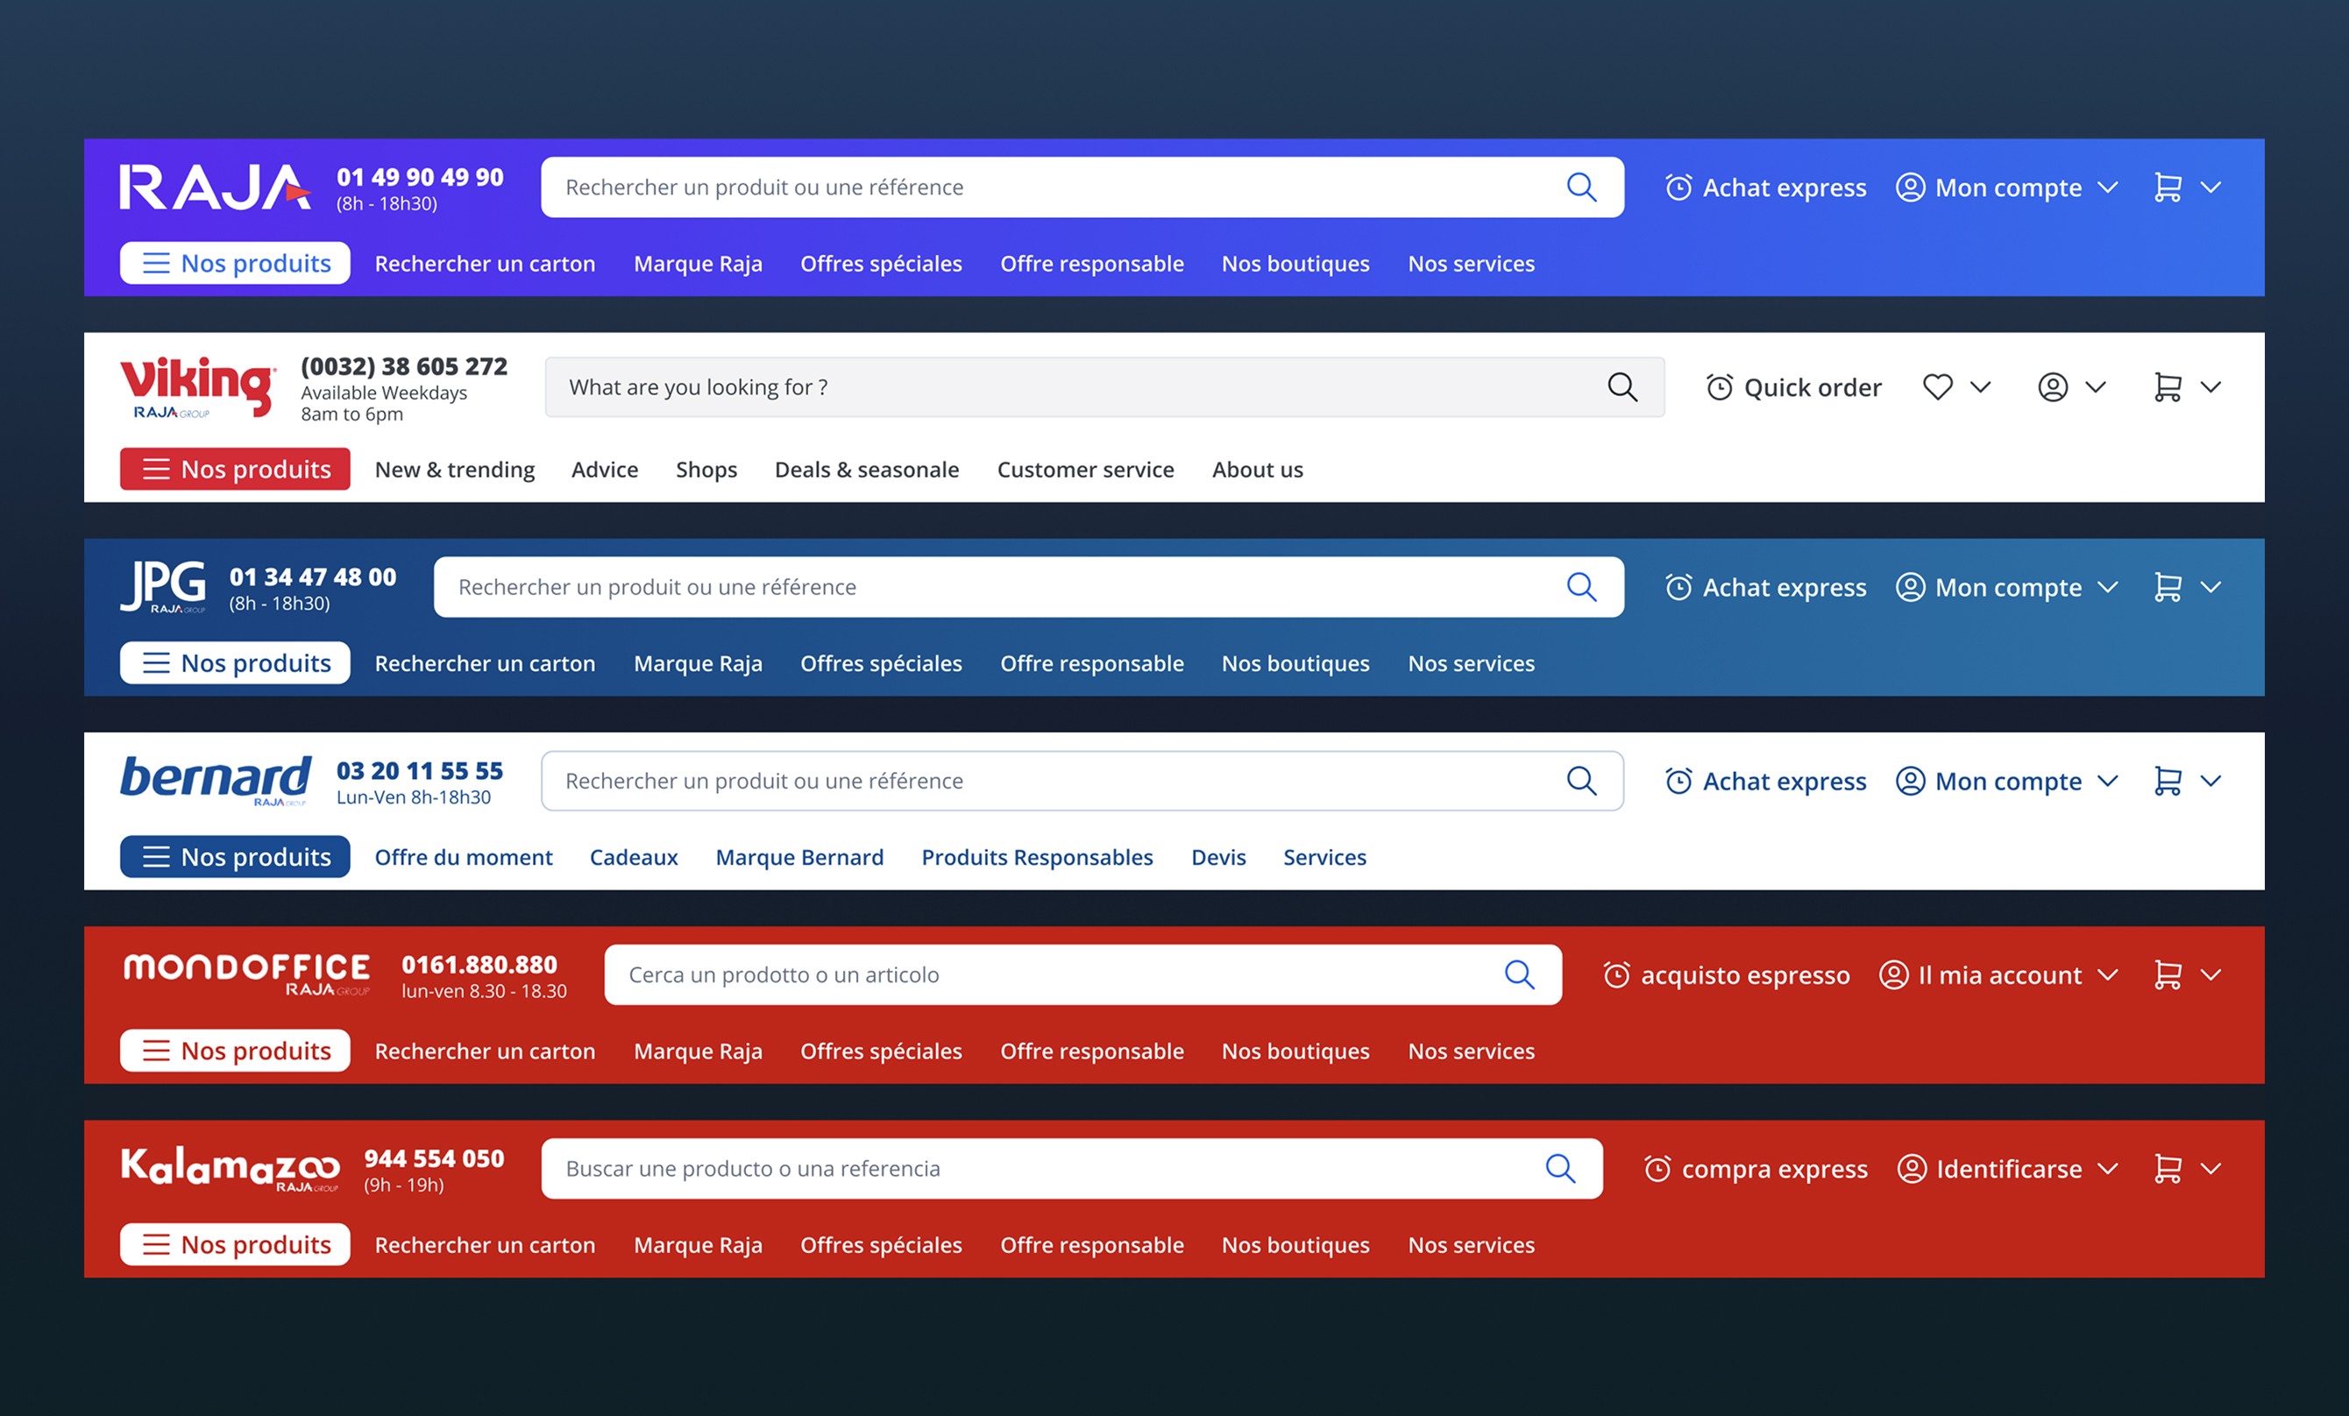Image resolution: width=2349 pixels, height=1416 pixels.
Task: Click the cart icon in Bernard header
Action: 2167,782
